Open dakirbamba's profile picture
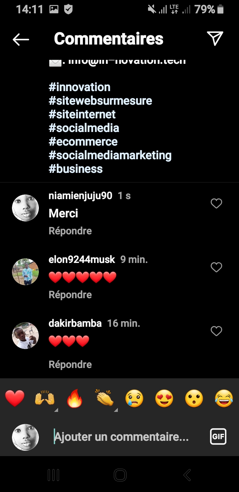This screenshot has height=492, width=239. point(26,335)
